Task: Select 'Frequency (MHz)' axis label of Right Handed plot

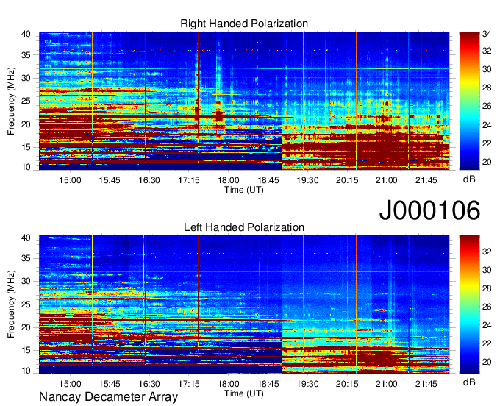Action: pyautogui.click(x=11, y=101)
